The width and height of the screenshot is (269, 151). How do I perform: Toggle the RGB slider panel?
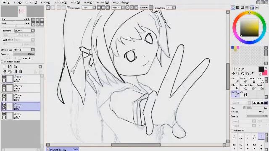pos(237,8)
